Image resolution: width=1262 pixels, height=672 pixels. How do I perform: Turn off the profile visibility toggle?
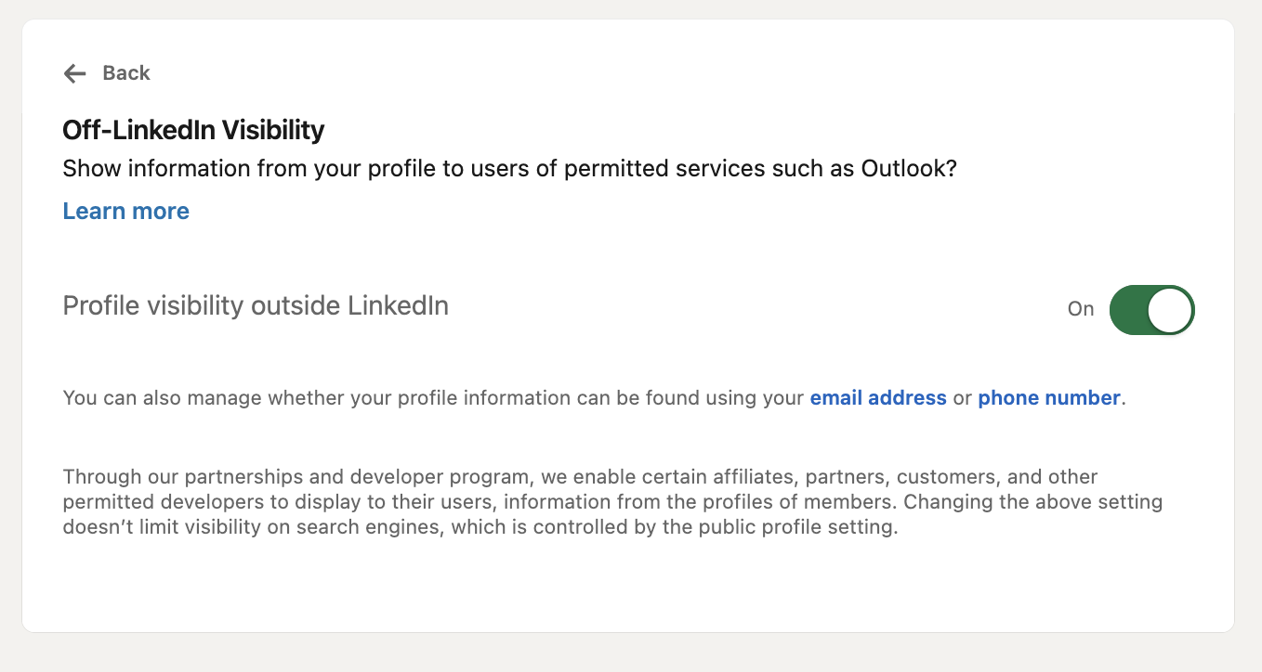pyautogui.click(x=1151, y=309)
